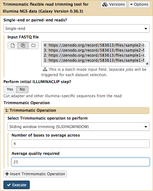Select dataset 1 sample1-f in list

(94, 60)
